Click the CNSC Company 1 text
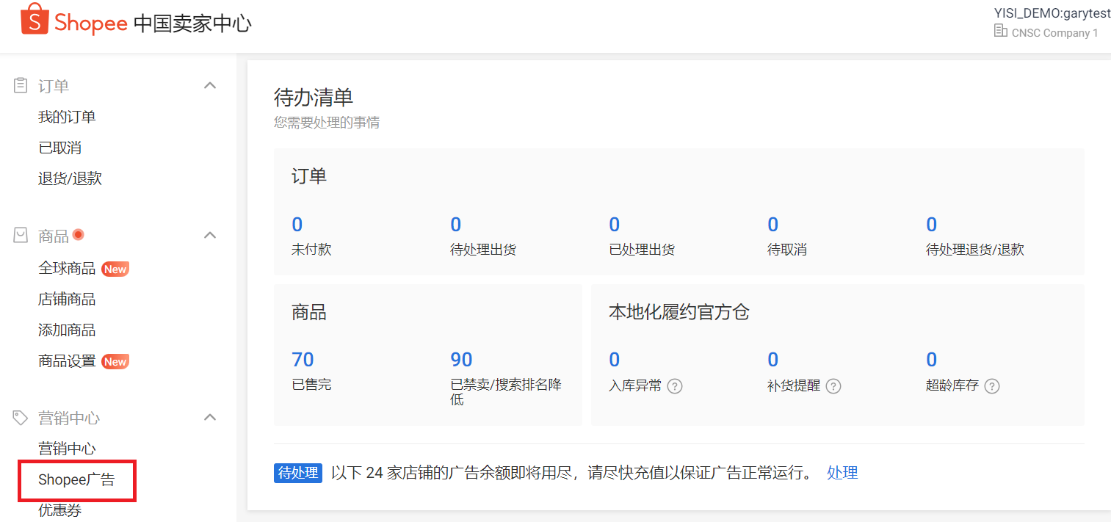The height and width of the screenshot is (522, 1111). (1055, 32)
